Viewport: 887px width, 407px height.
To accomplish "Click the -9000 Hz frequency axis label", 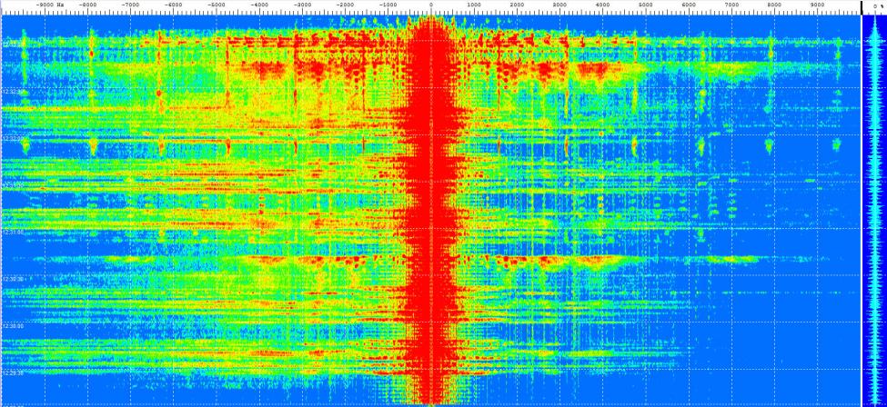I will tap(48, 4).
